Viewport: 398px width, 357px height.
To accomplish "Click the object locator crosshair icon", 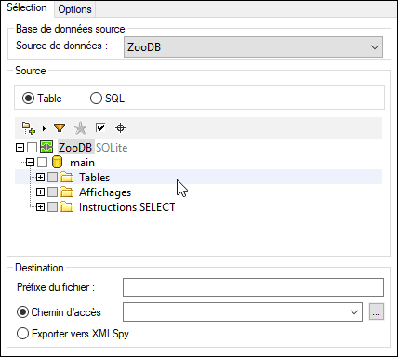I will point(120,128).
